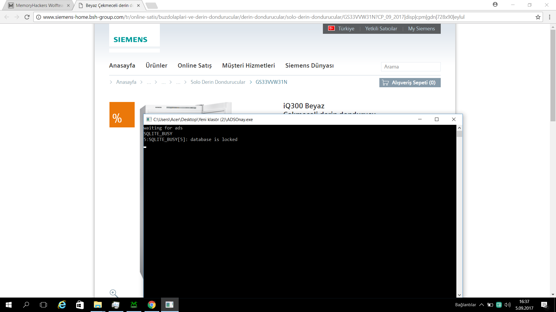Switch to Google Chrome on the taskbar
The width and height of the screenshot is (556, 312).
152,305
